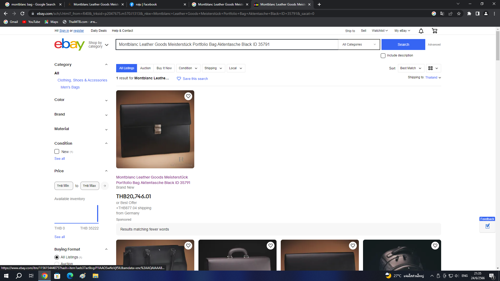
Task: Open Local filter dropdown
Action: tap(236, 68)
